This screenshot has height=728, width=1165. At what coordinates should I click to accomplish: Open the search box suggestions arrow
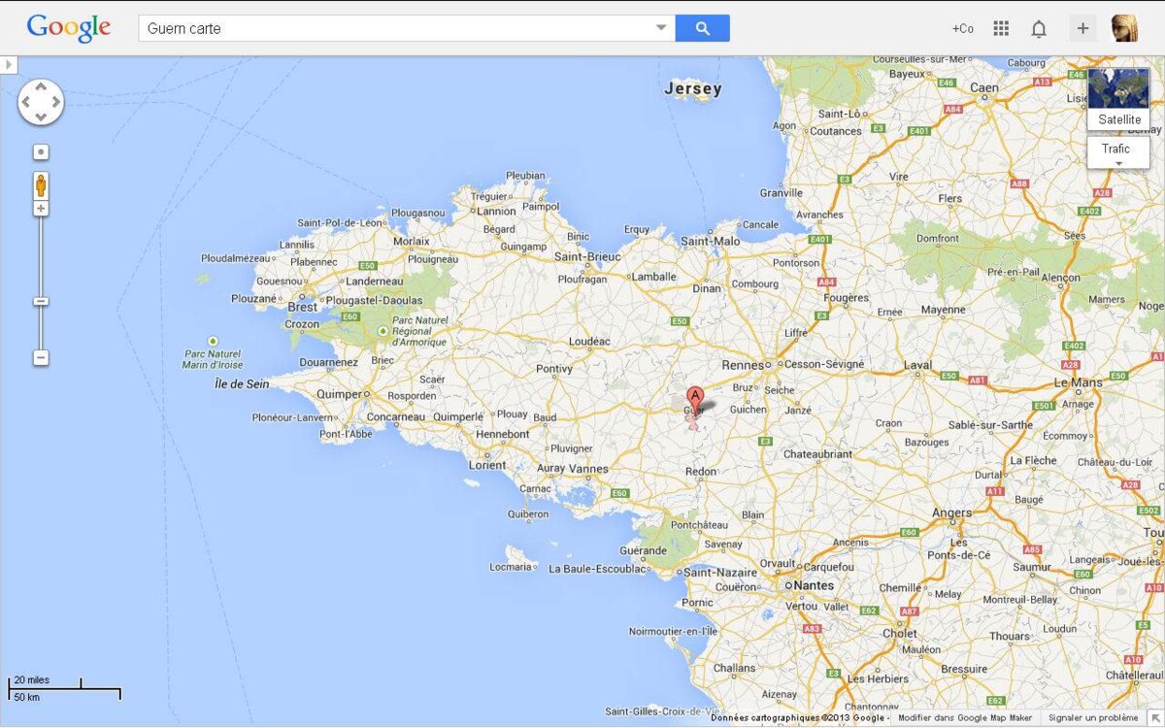coord(661,28)
